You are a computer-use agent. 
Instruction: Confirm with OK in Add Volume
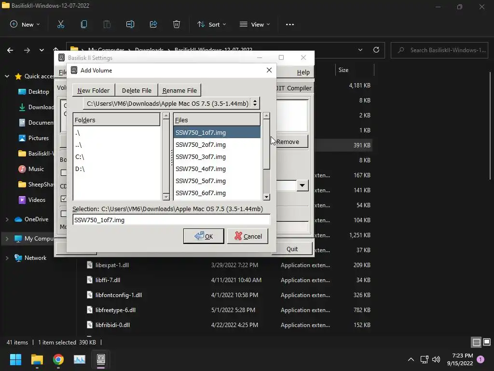click(204, 236)
